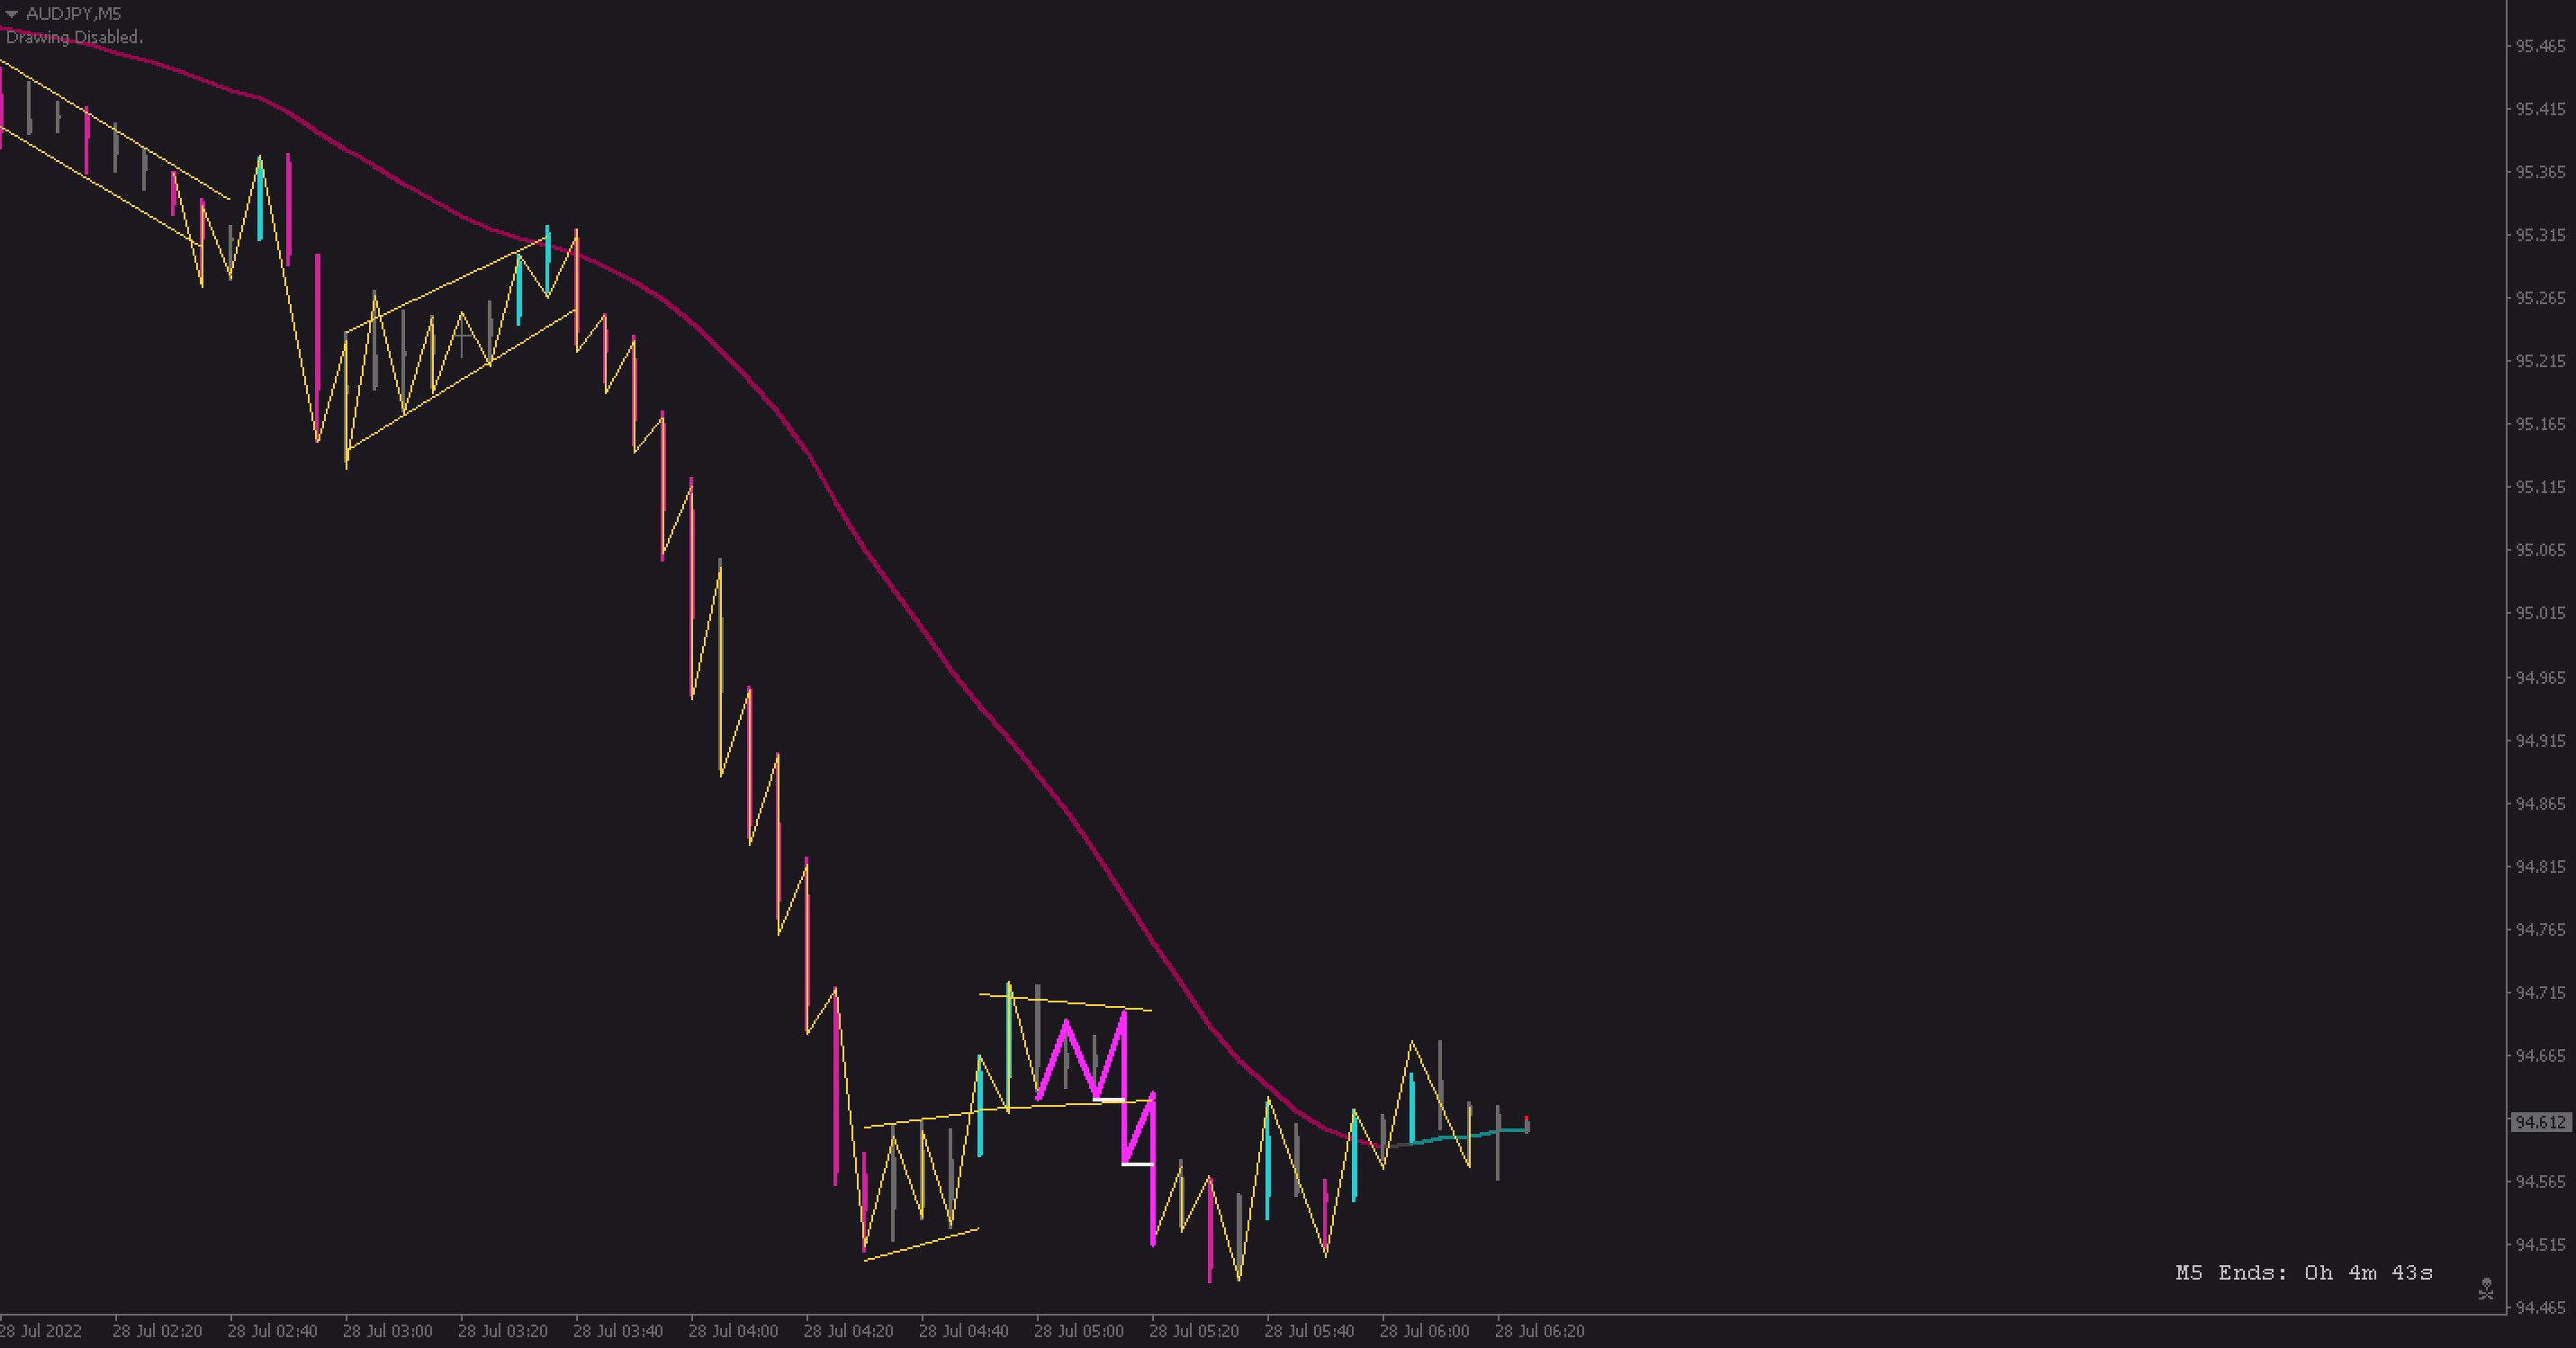
Task: Select the 28 Jul 03:20 time label
Action: (x=503, y=1331)
